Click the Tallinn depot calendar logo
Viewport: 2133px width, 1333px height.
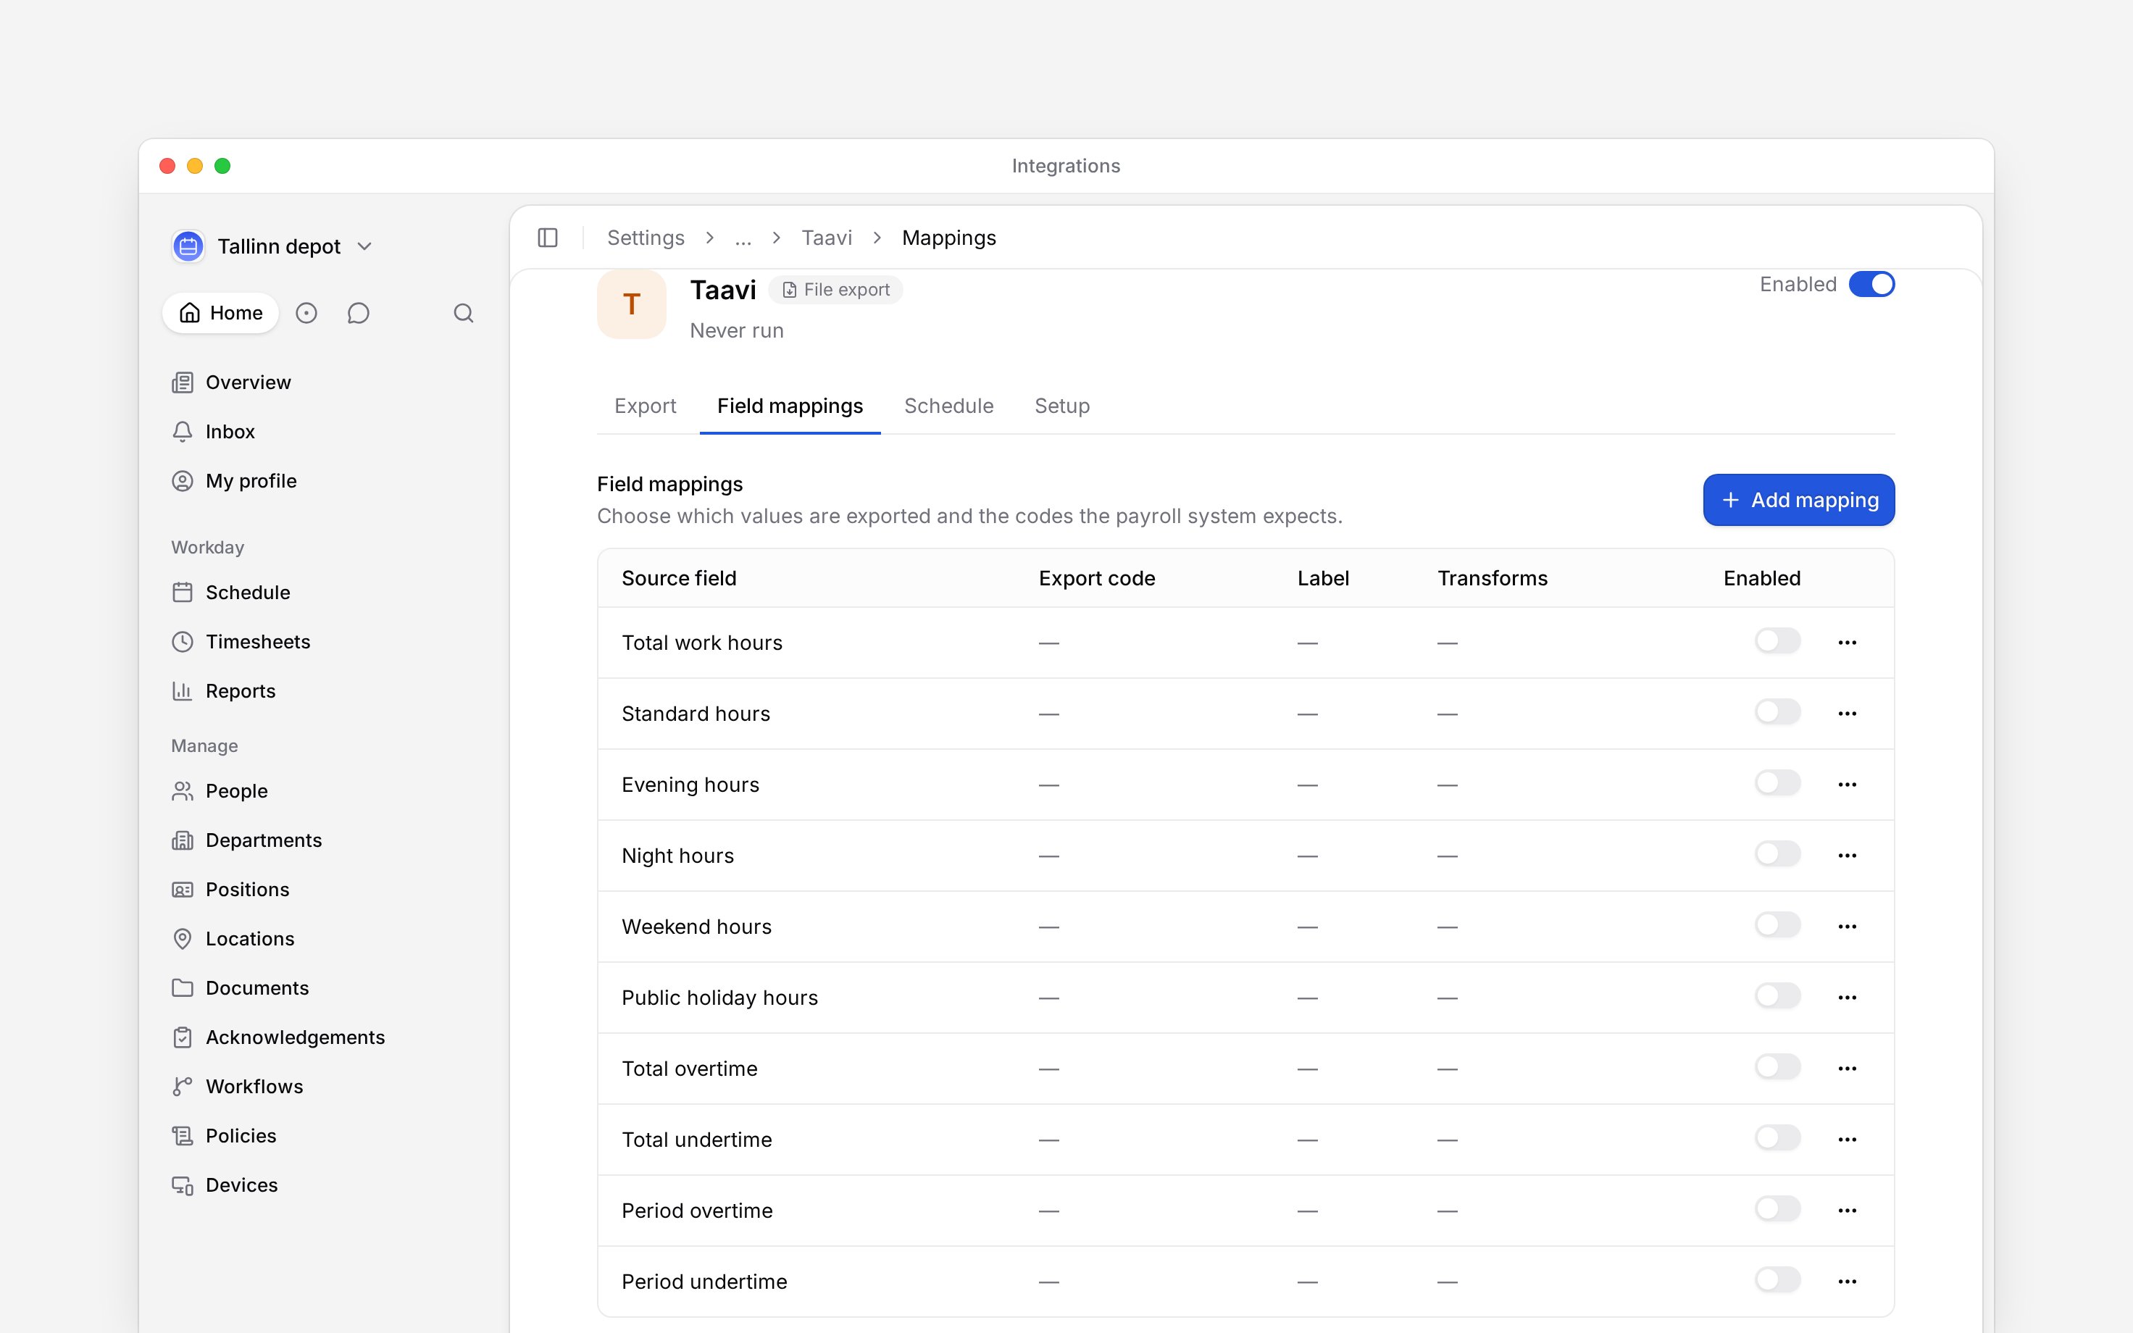pyautogui.click(x=188, y=246)
